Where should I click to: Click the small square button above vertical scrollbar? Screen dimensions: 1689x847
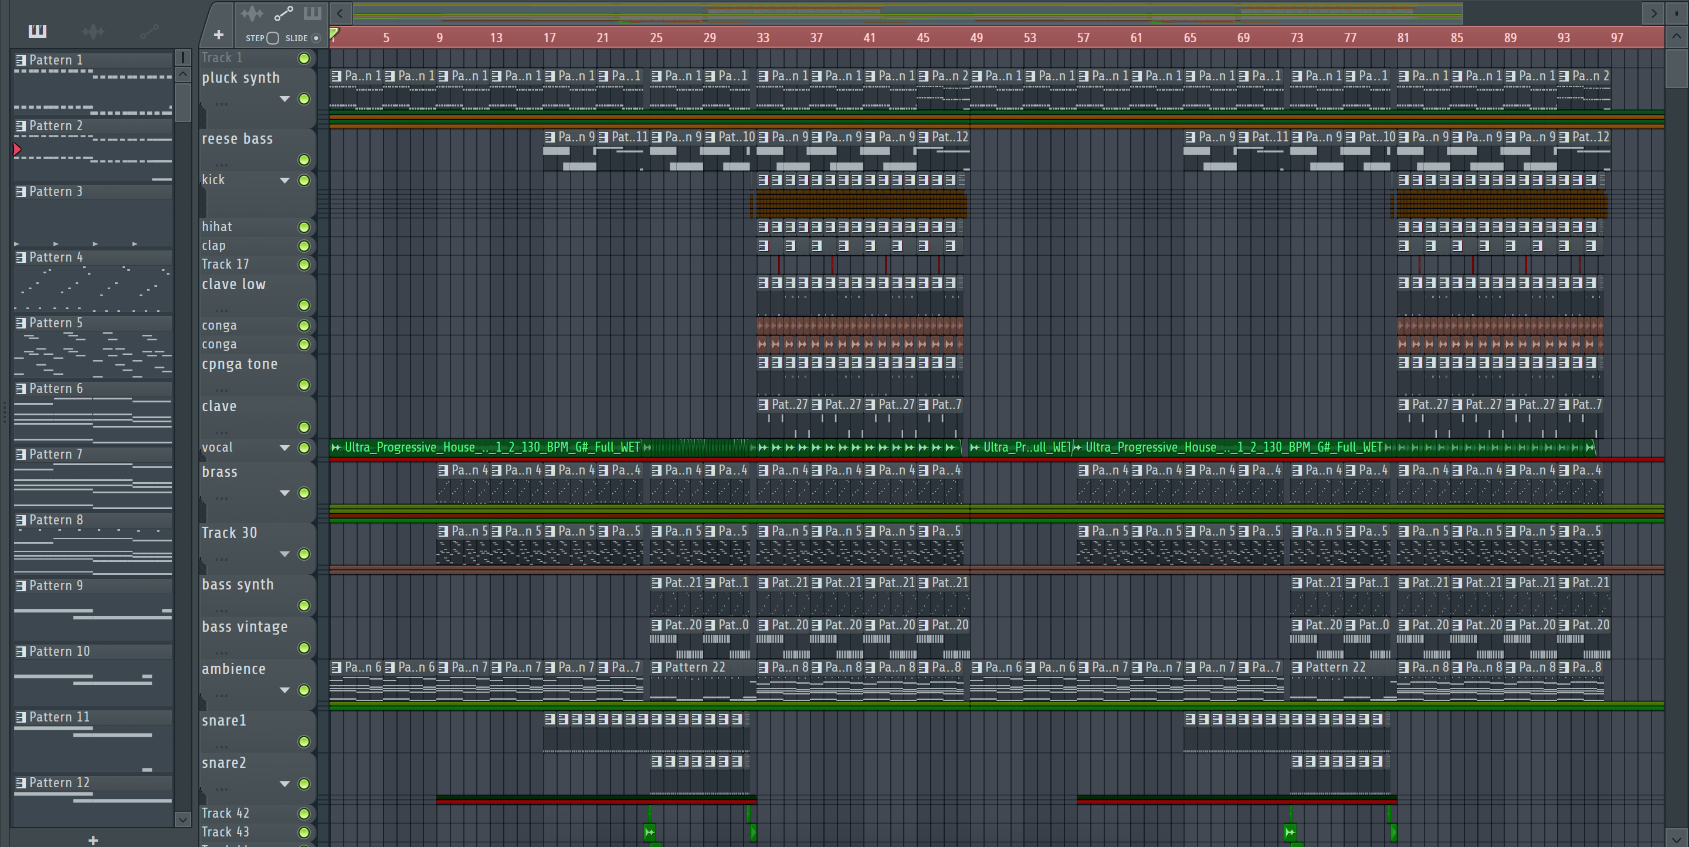click(x=1677, y=13)
